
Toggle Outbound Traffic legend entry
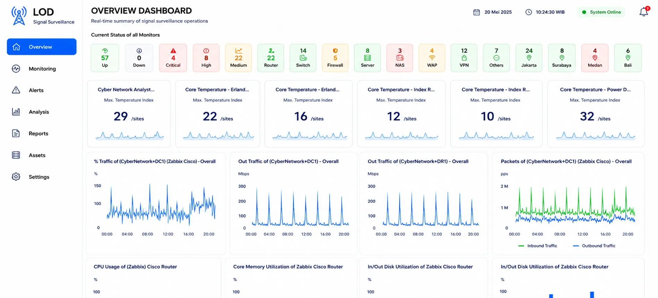[x=594, y=246]
